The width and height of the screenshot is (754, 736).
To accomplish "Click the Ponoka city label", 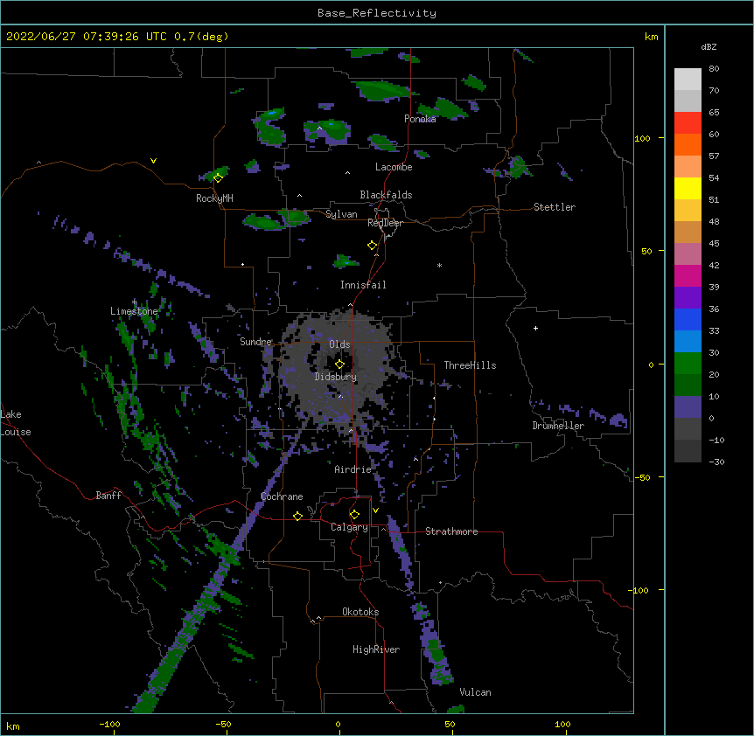I will [420, 119].
